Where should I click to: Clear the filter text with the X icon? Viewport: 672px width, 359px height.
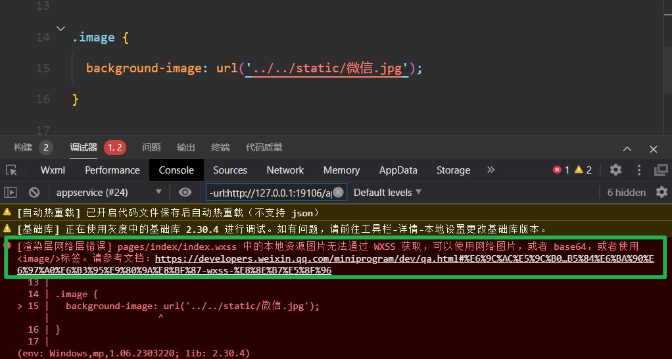click(338, 193)
